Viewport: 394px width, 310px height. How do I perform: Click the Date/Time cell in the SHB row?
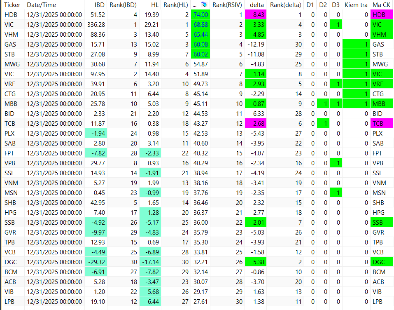click(54, 203)
